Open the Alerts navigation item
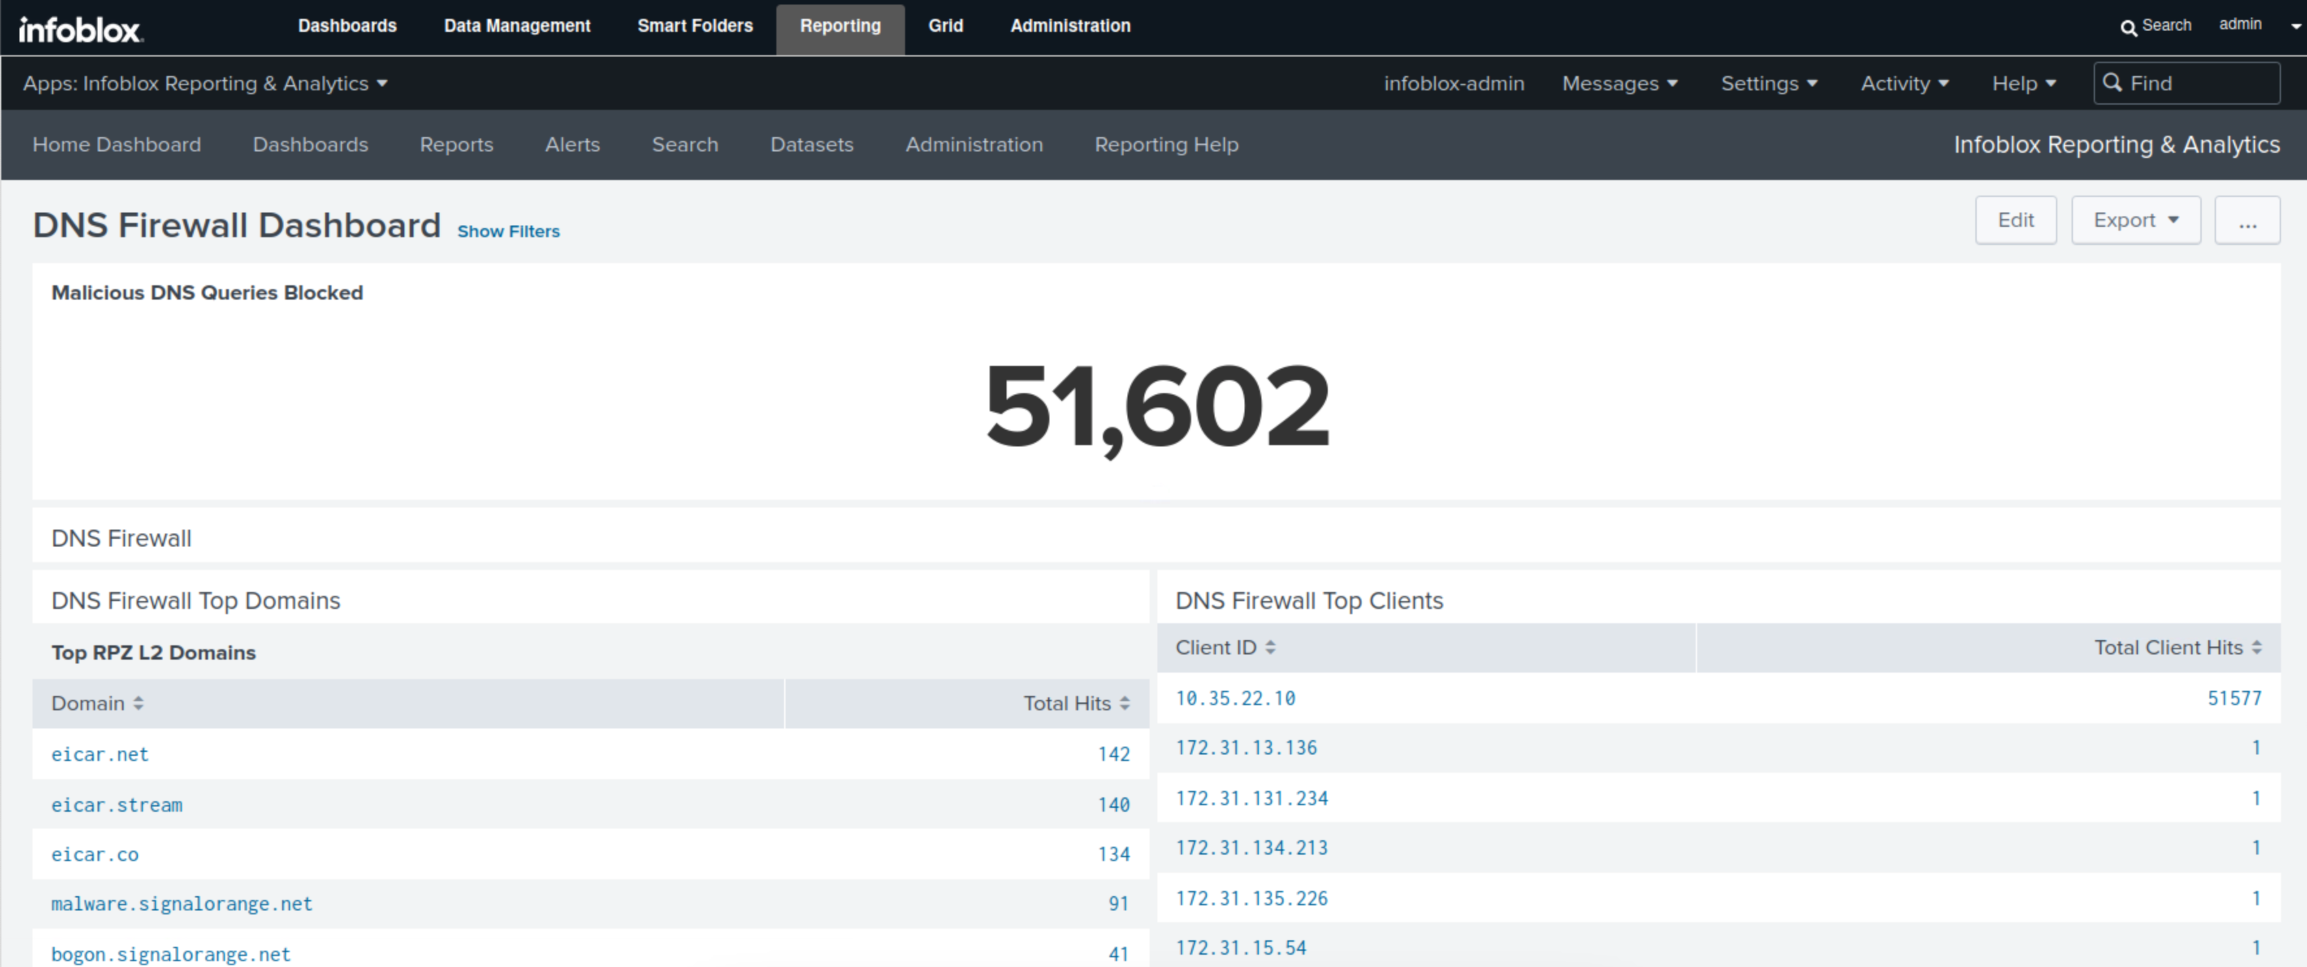The image size is (2307, 967). (572, 145)
